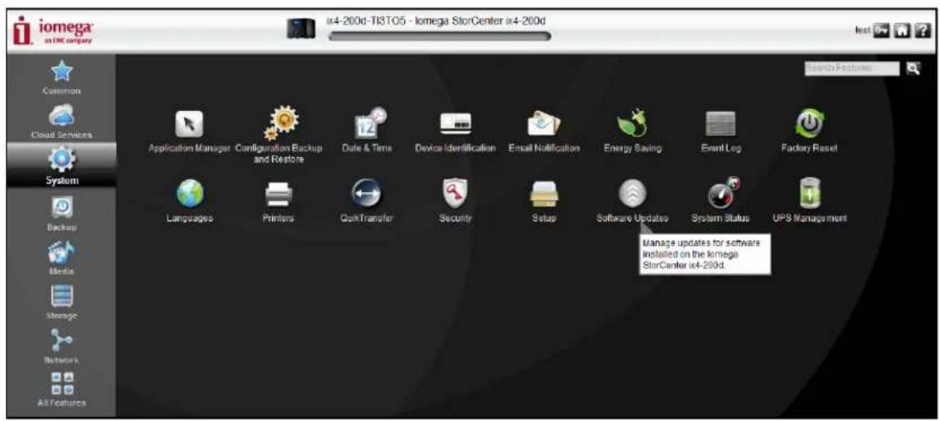Select the System category in sidebar

pyautogui.click(x=62, y=166)
